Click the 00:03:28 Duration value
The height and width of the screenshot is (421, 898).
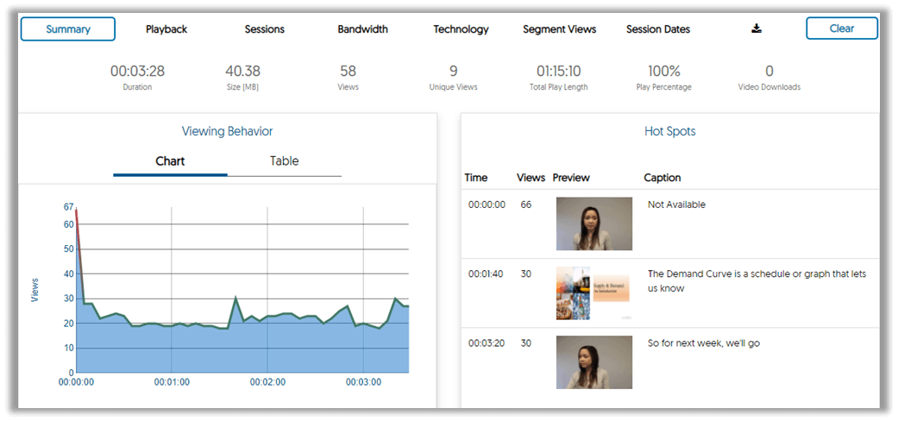137,71
